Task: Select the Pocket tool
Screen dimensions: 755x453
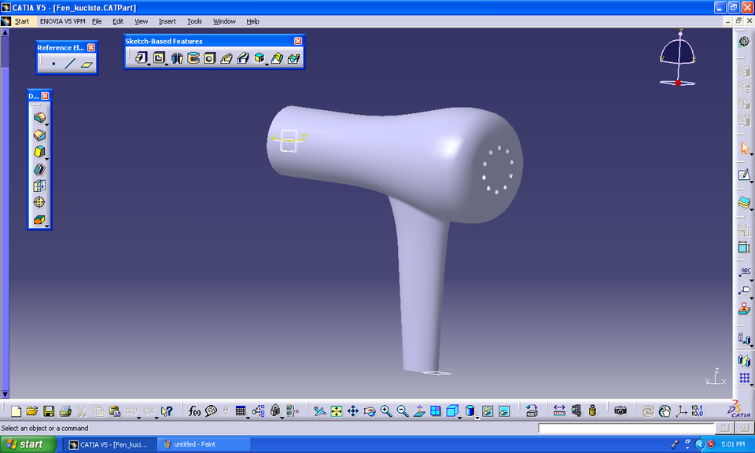Action: coord(160,57)
